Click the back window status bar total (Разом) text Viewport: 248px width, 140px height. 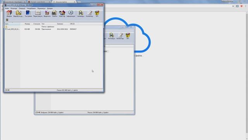tap(98, 112)
